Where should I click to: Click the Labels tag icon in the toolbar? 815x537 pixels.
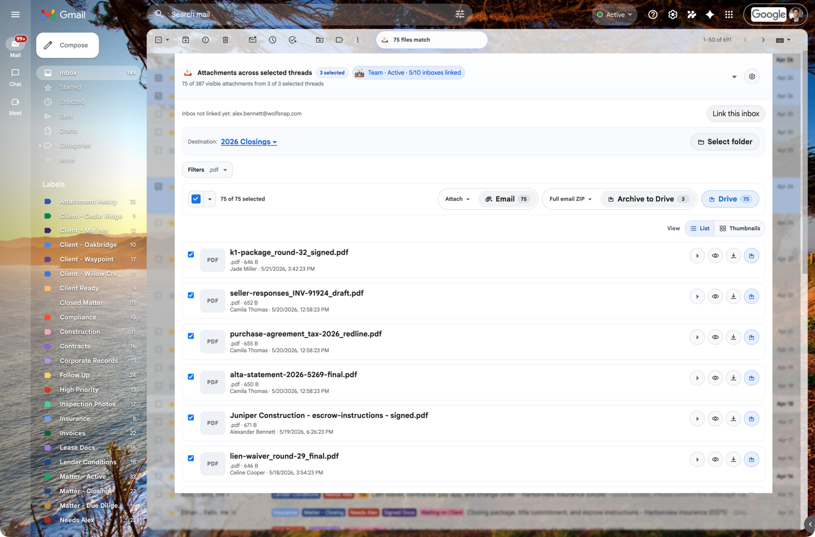340,40
